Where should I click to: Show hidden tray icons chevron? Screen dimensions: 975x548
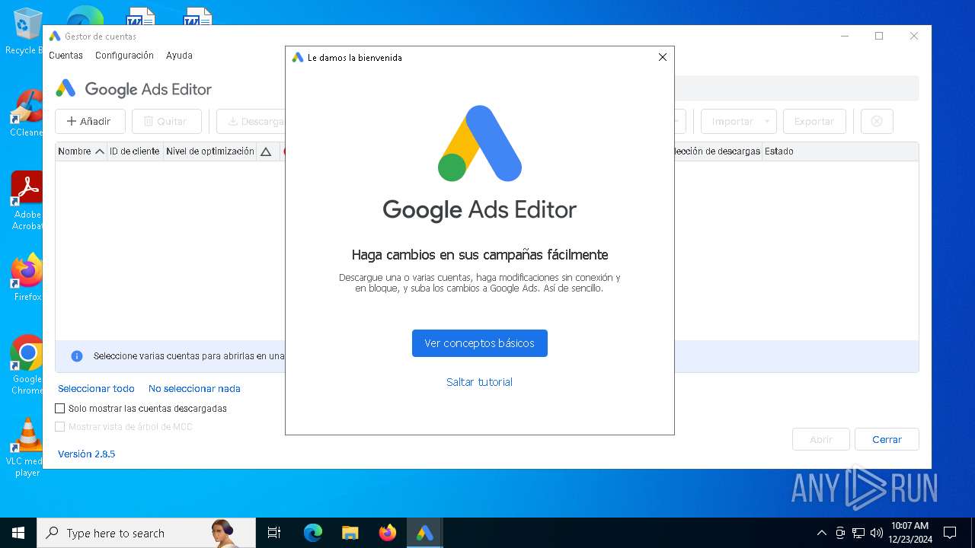(821, 533)
